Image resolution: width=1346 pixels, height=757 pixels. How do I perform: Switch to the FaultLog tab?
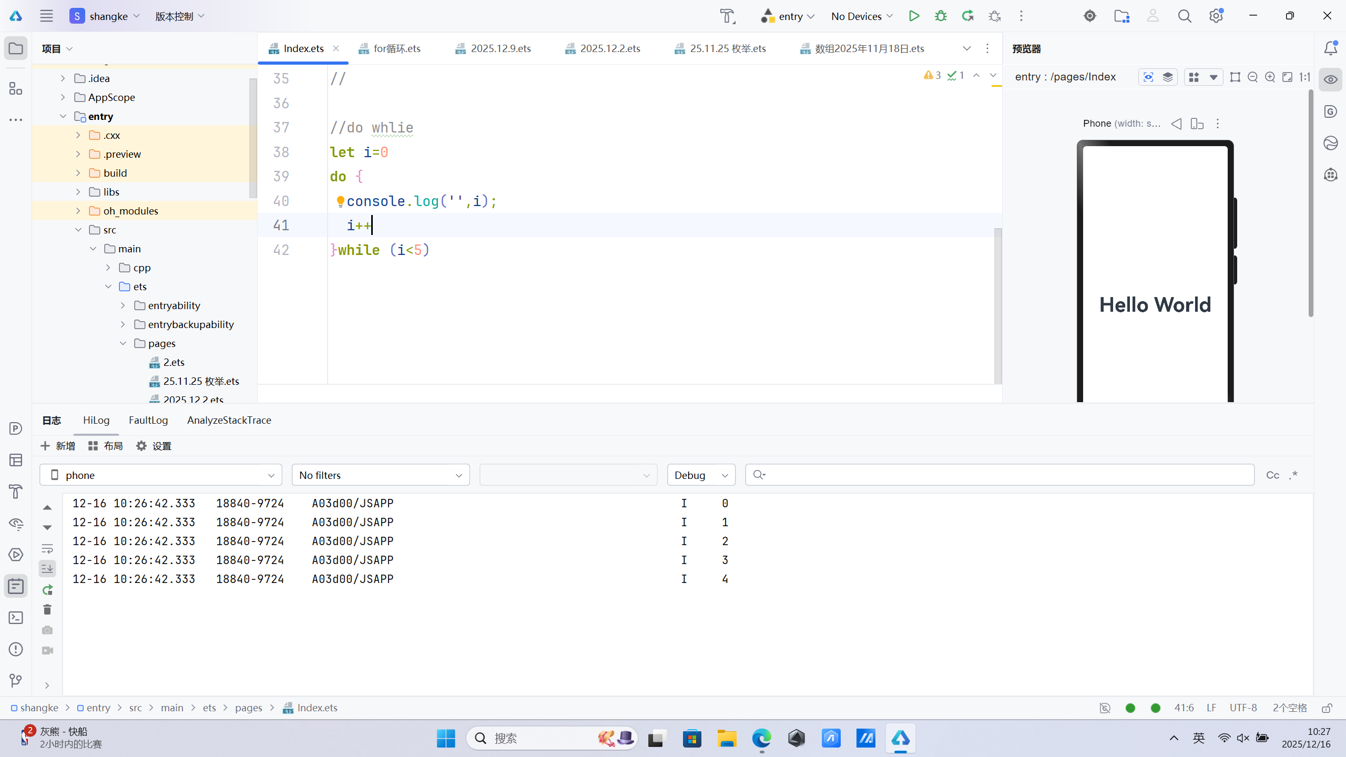coord(148,420)
